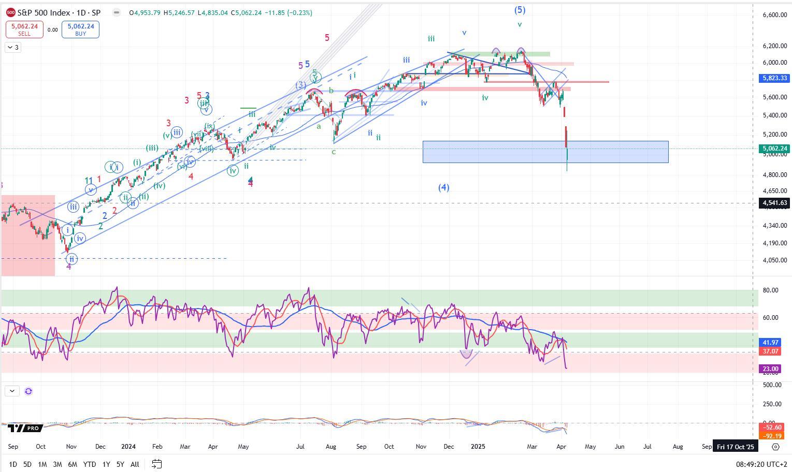Click the open price value O4,953.79

coord(145,13)
